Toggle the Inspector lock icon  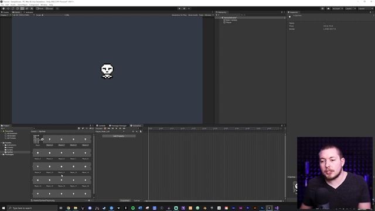[370, 12]
